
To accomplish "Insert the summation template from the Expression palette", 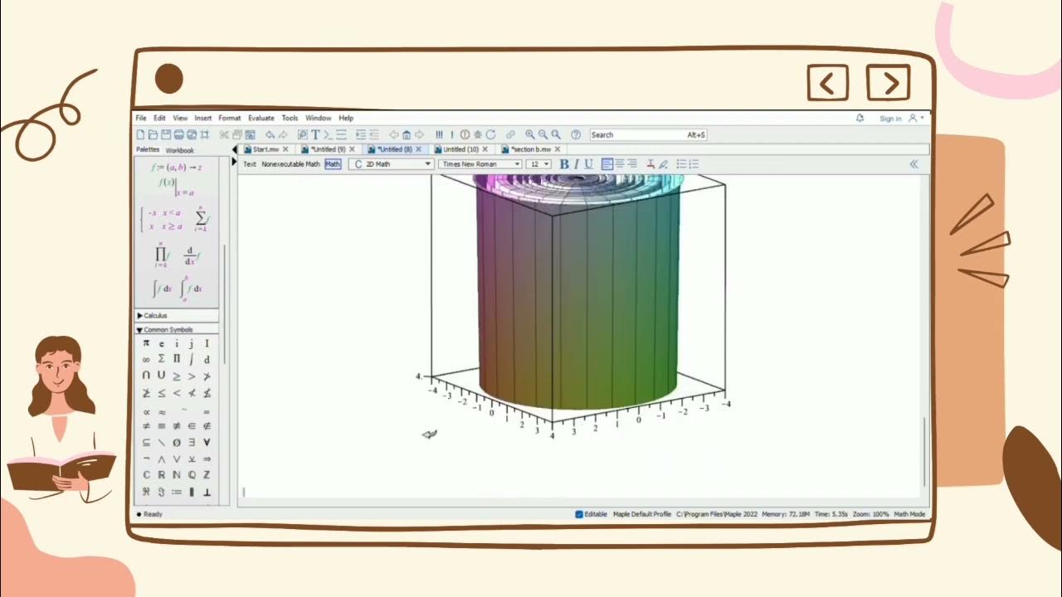I will [200, 219].
